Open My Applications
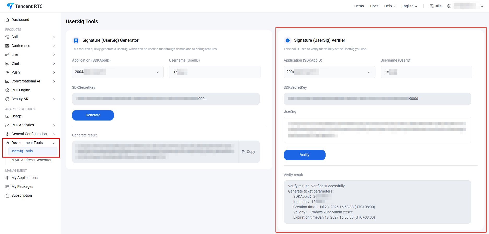The width and height of the screenshot is (489, 234). click(x=25, y=178)
